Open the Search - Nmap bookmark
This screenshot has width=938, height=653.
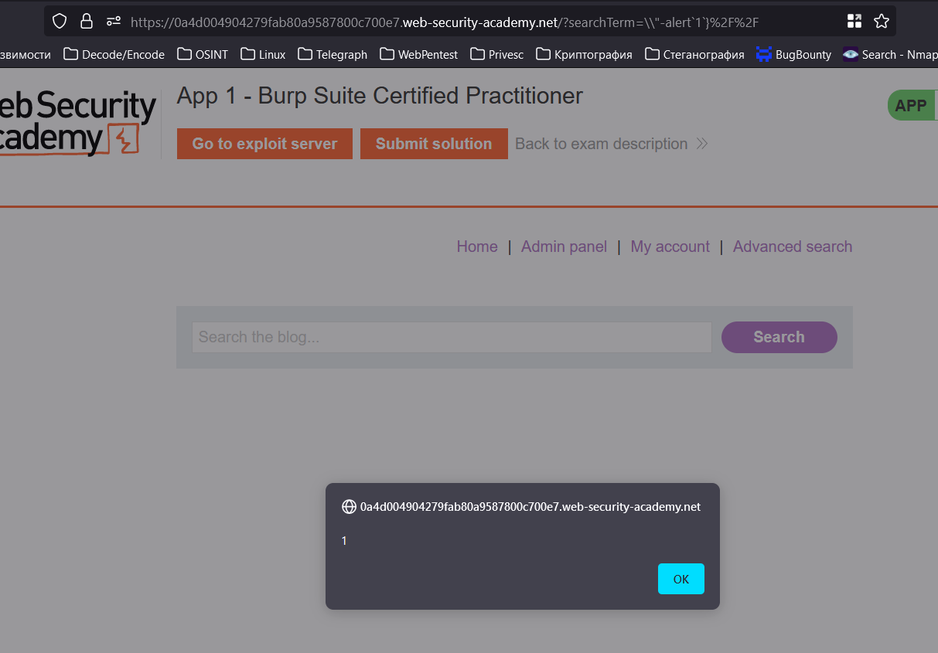890,54
